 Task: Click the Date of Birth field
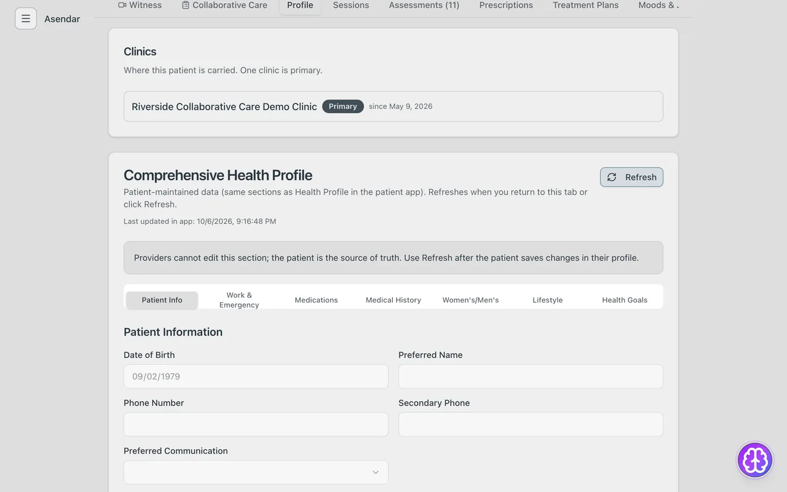point(256,376)
